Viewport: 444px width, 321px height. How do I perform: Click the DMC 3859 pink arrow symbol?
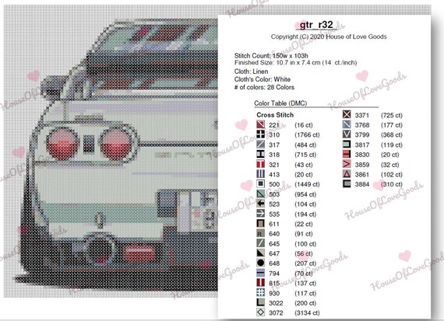coord(347,164)
